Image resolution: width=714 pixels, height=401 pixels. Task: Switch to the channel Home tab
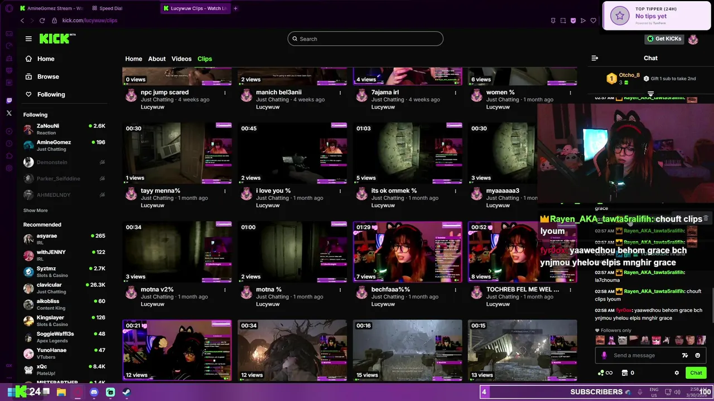[133, 58]
